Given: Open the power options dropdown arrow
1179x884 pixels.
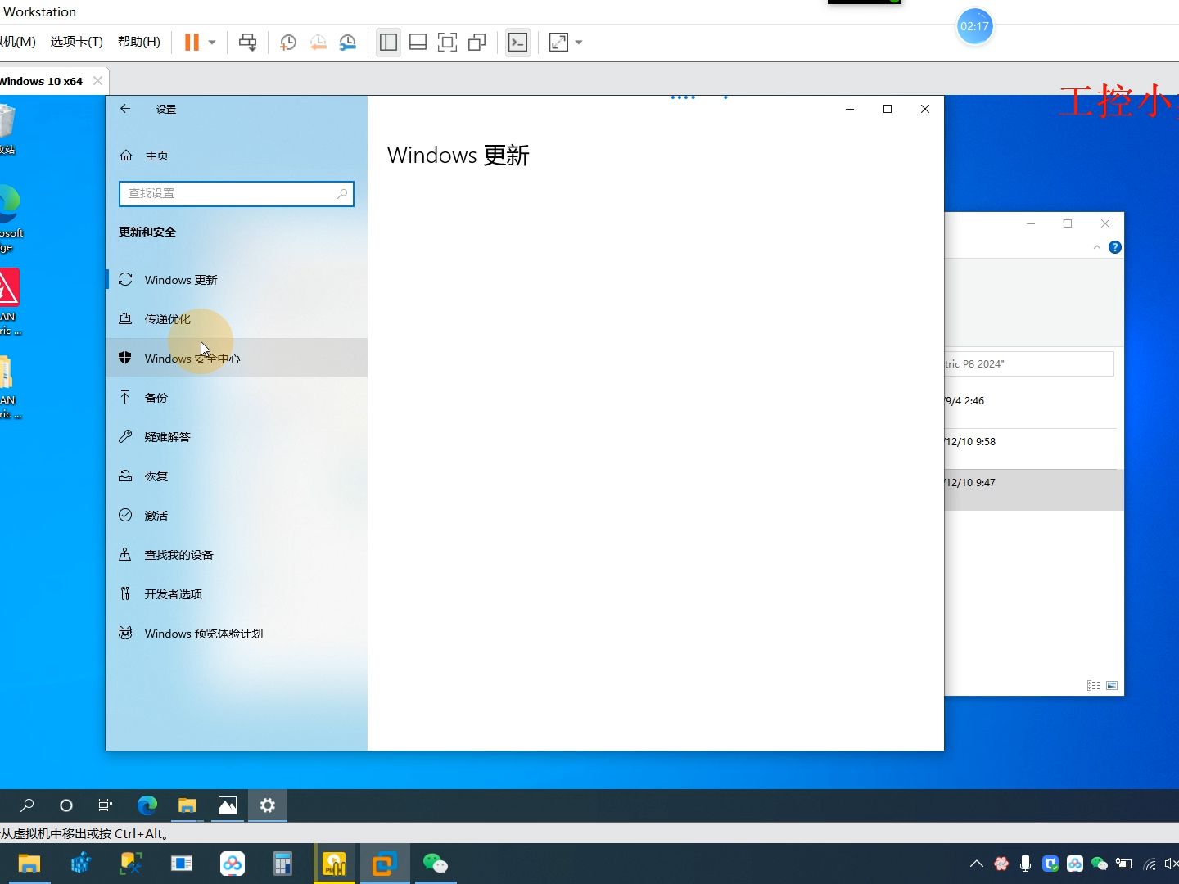Looking at the screenshot, I should coord(212,42).
